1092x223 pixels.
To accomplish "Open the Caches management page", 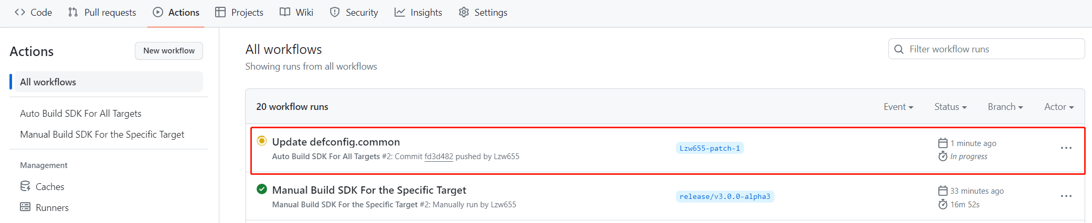I will [x=49, y=186].
